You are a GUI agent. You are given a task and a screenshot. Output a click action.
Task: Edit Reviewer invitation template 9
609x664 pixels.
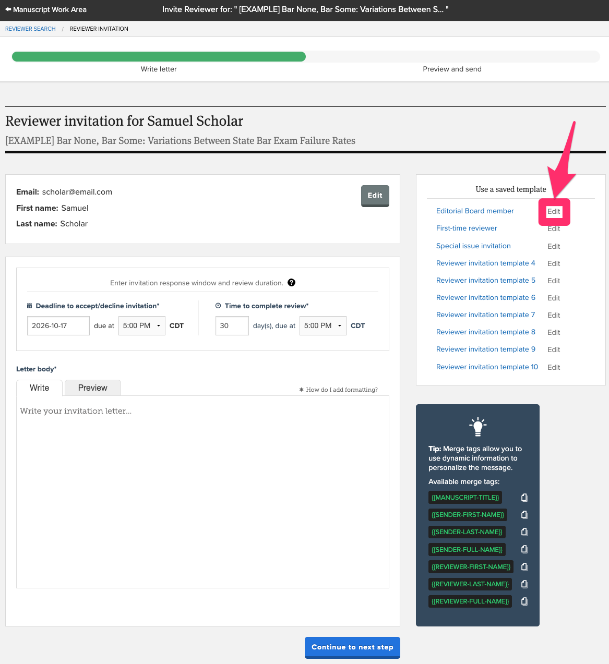(554, 349)
